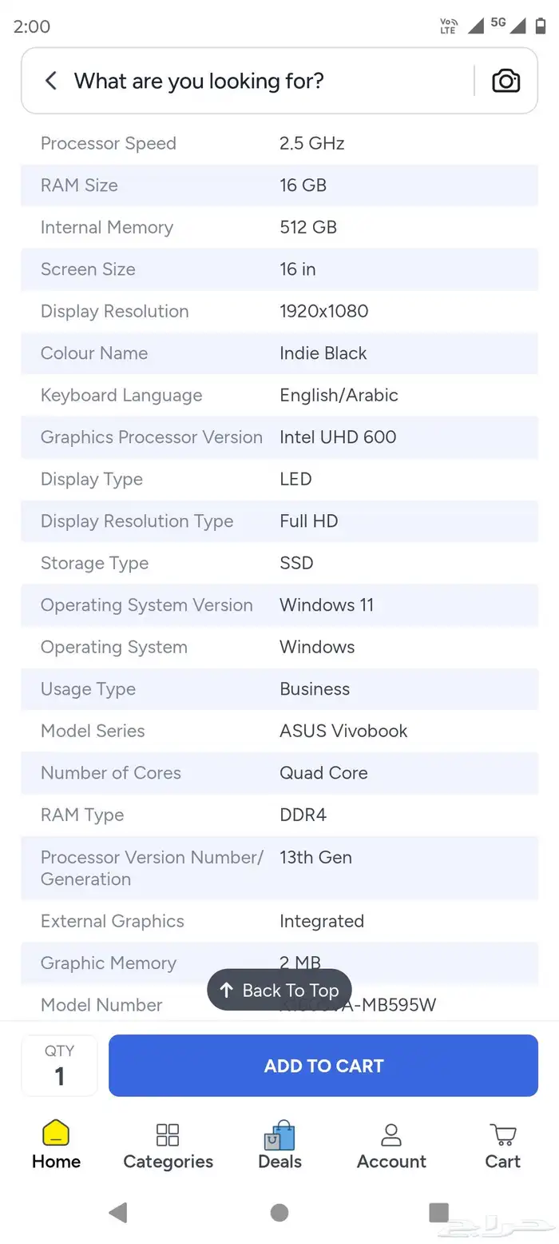View the Cart icon
This screenshot has height=1244, width=559.
tap(502, 1134)
